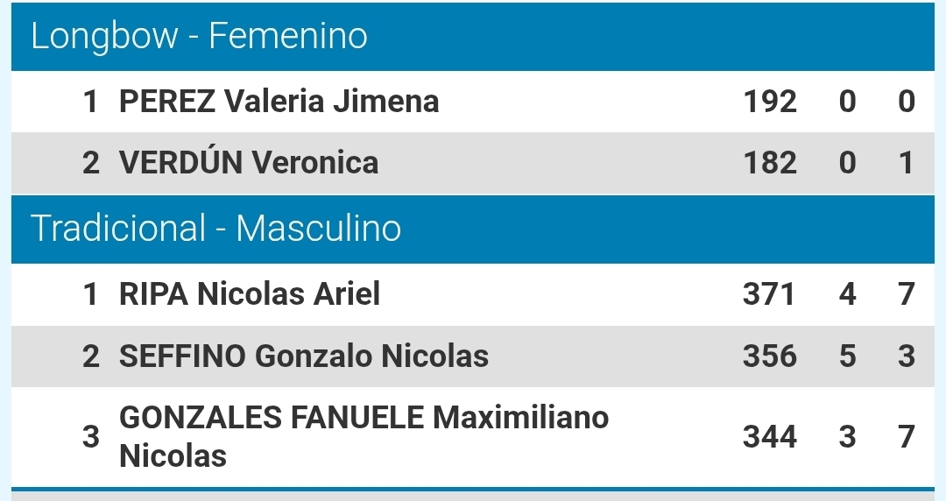Image resolution: width=946 pixels, height=501 pixels.
Task: Click RIPA's total score 371
Action: (x=769, y=294)
